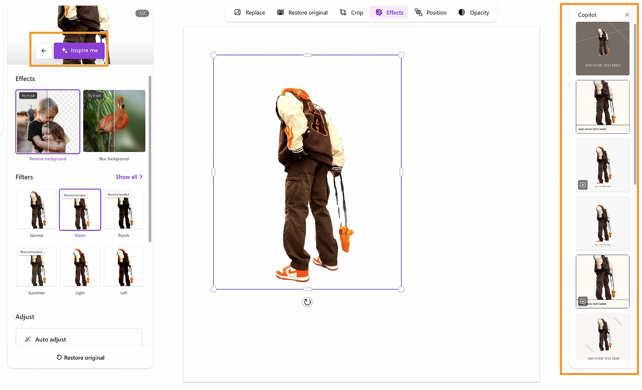Click the Adjust section heading
Image resolution: width=642 pixels, height=390 pixels.
click(x=25, y=317)
